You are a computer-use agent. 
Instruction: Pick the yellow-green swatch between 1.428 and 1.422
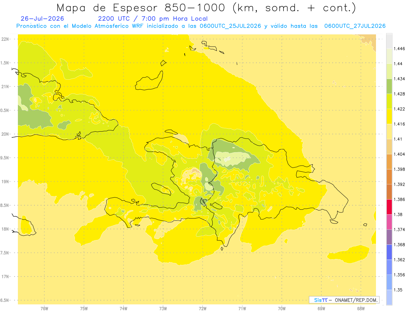click(389, 101)
